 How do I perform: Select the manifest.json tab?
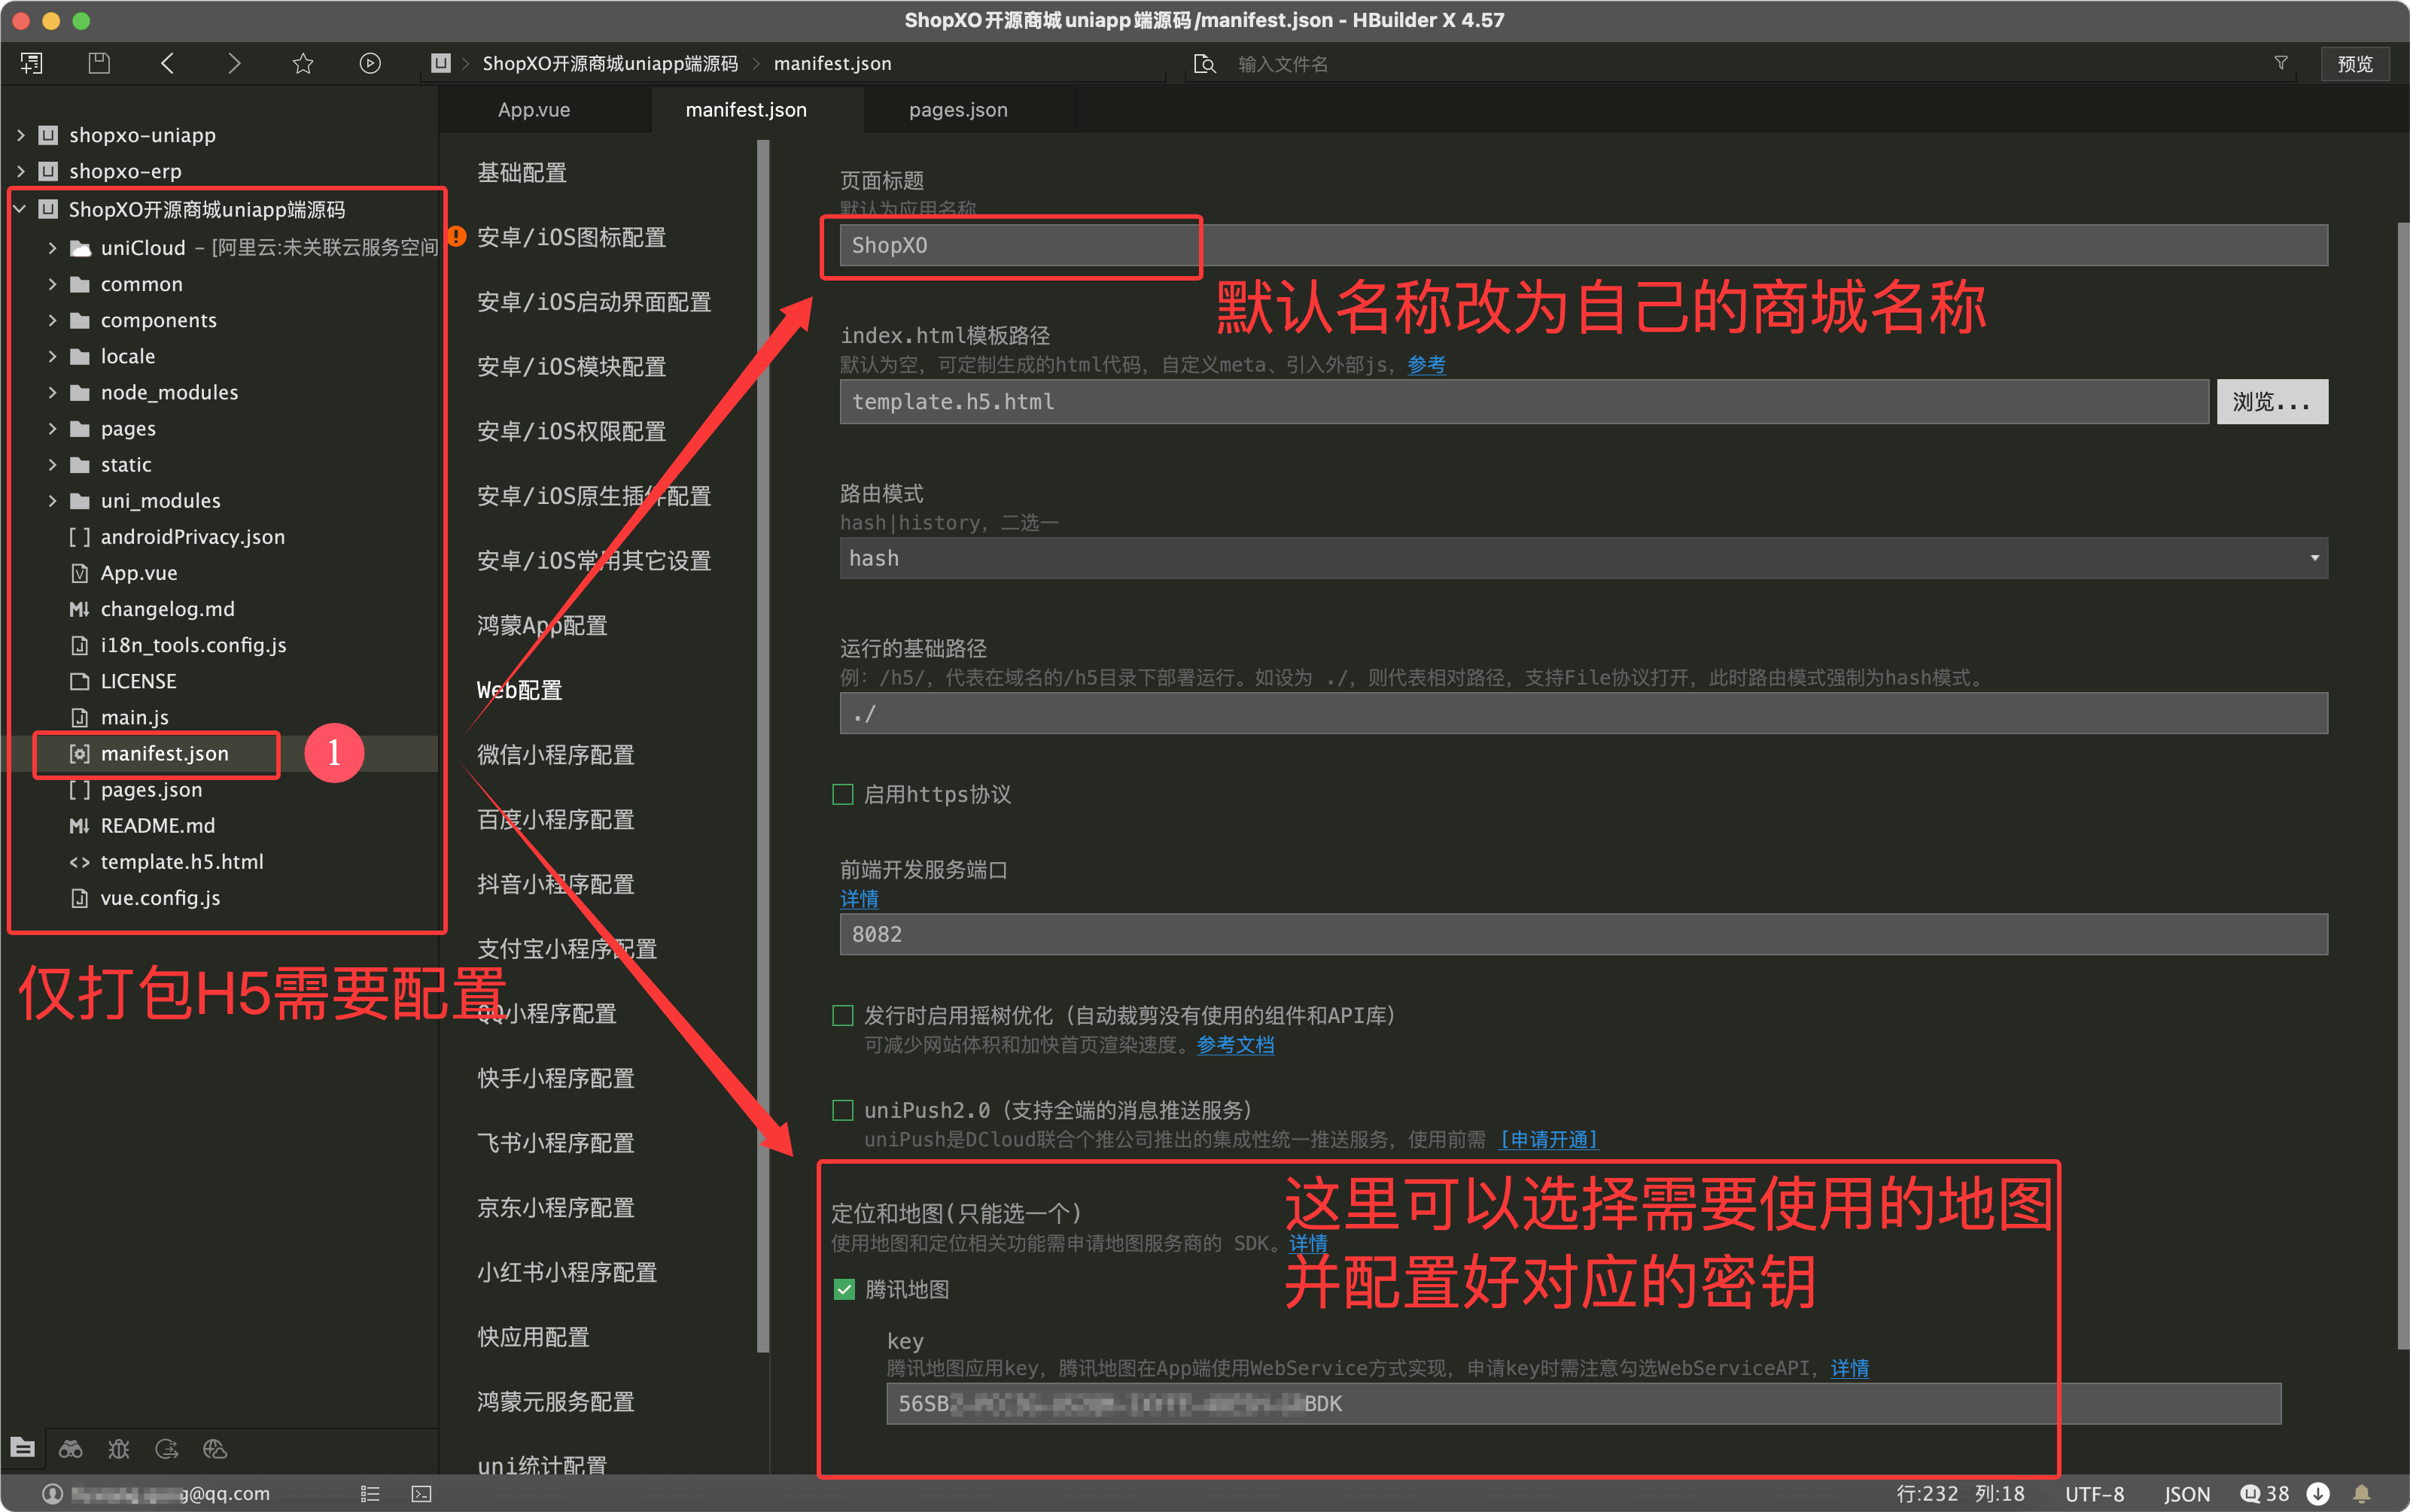point(747,110)
